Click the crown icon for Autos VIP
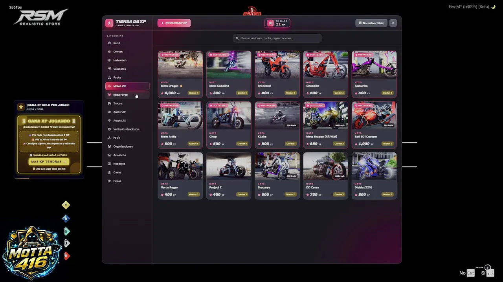The height and width of the screenshot is (282, 503). point(109,112)
